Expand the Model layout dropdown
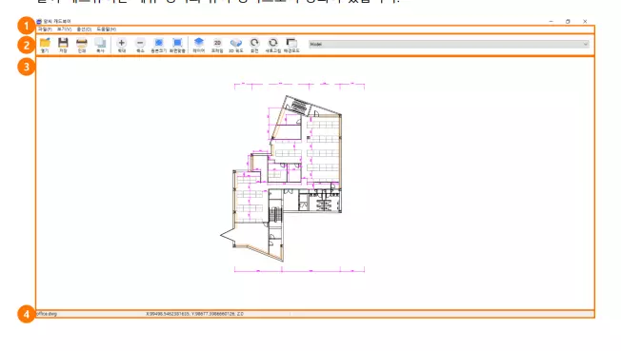Screen dimensions: 621x351 pos(449,45)
